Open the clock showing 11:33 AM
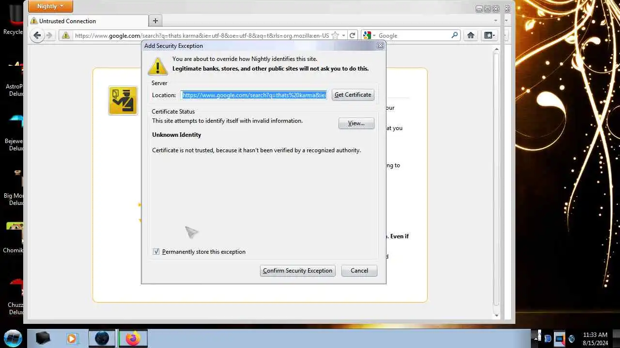The width and height of the screenshot is (620, 348). point(595,338)
